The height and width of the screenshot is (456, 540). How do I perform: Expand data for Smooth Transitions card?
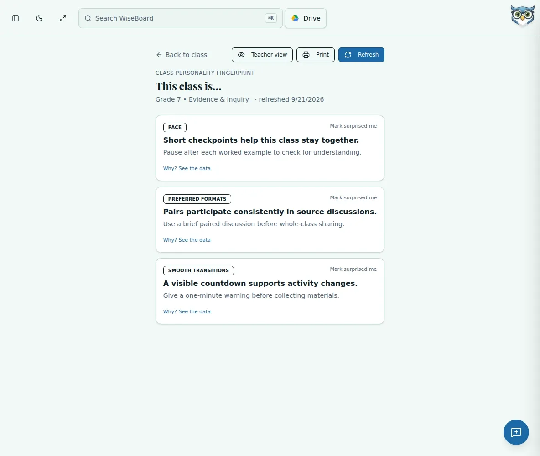(x=187, y=312)
